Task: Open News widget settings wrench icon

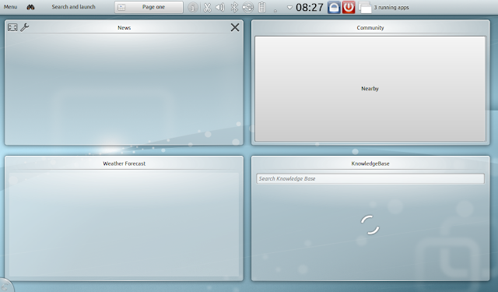Action: click(24, 27)
